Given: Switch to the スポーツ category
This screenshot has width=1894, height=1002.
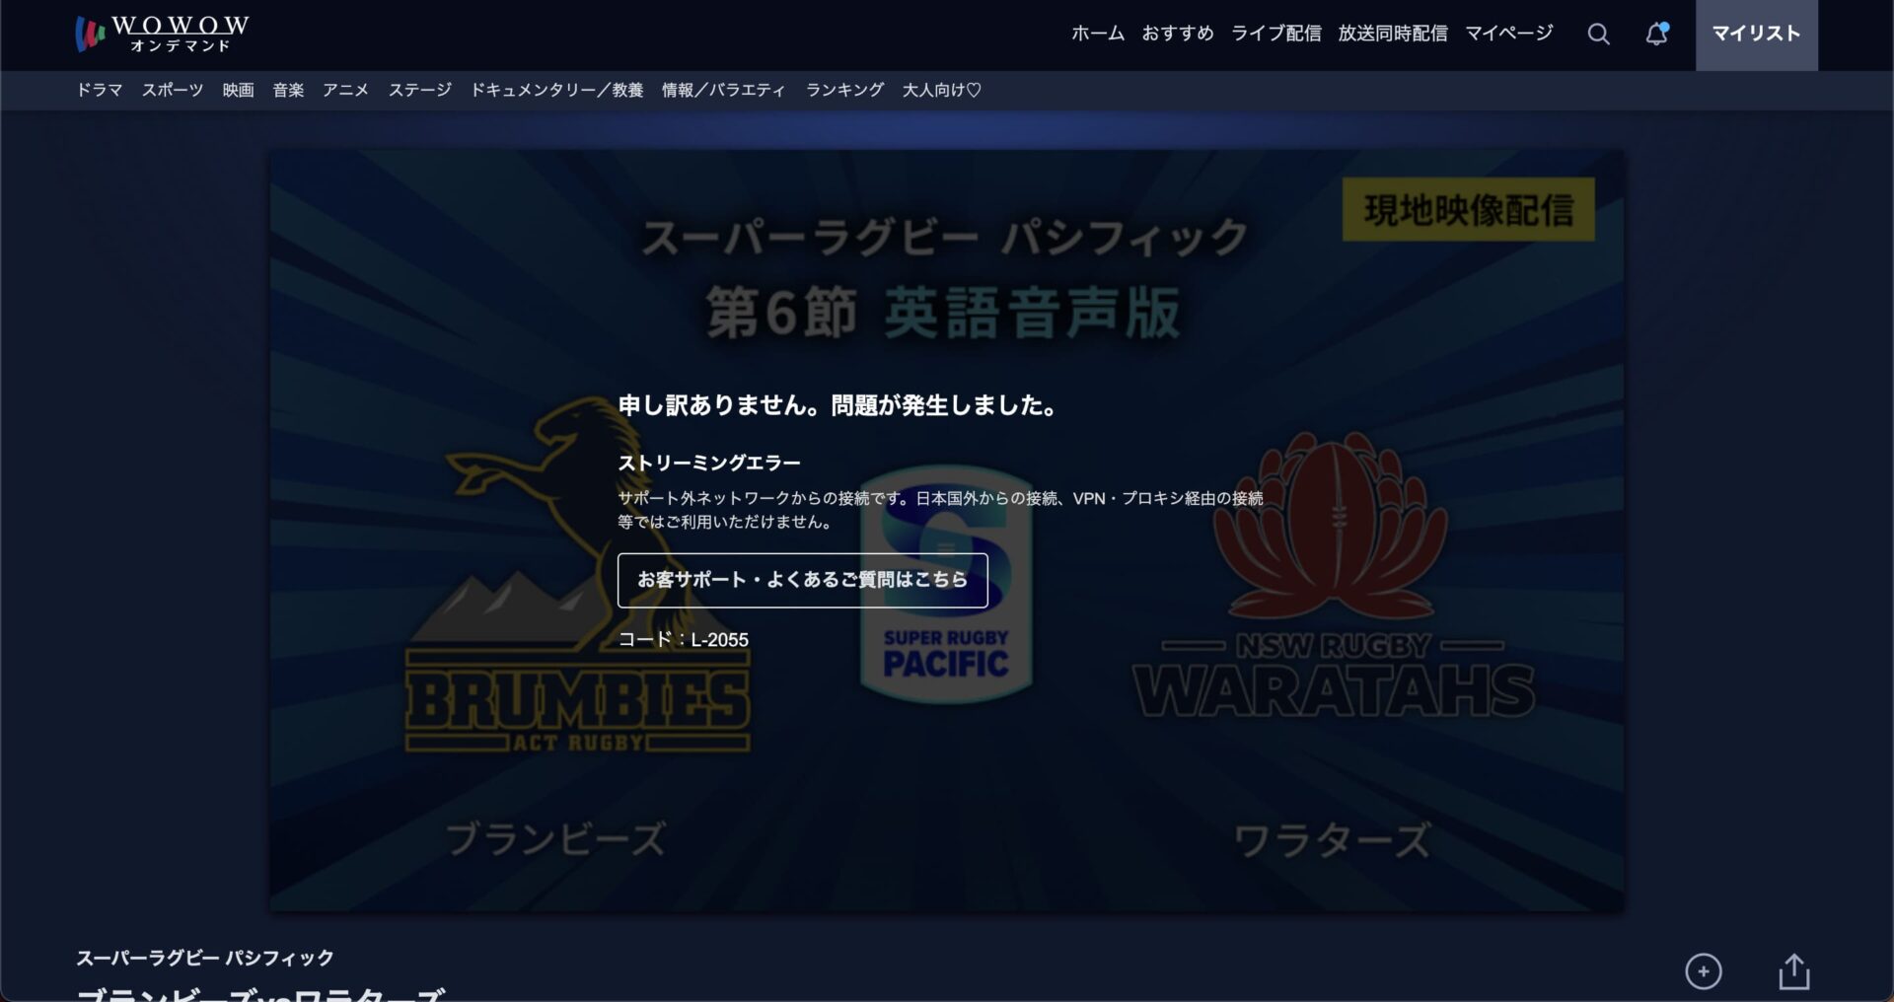Looking at the screenshot, I should click(171, 90).
